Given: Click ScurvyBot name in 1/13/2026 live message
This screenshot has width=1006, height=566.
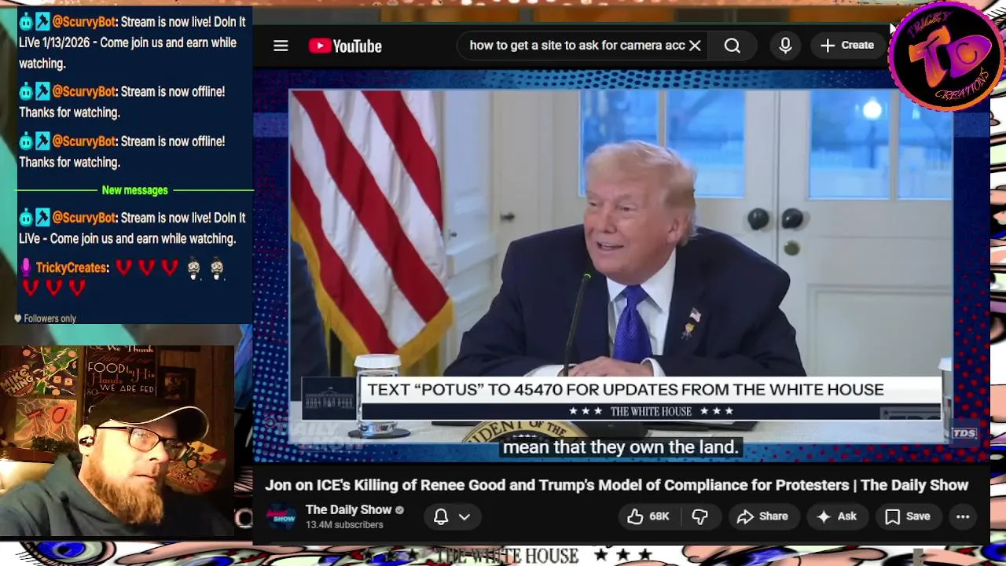Looking at the screenshot, I should point(83,22).
